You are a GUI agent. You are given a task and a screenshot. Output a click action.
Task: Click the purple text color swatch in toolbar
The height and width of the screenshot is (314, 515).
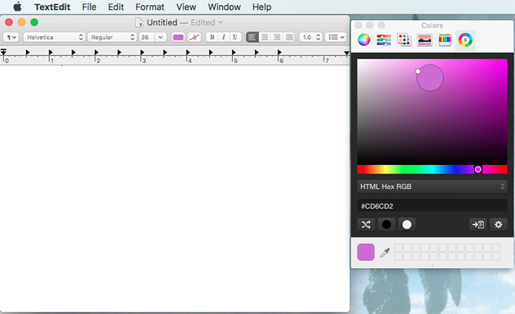[x=178, y=37]
